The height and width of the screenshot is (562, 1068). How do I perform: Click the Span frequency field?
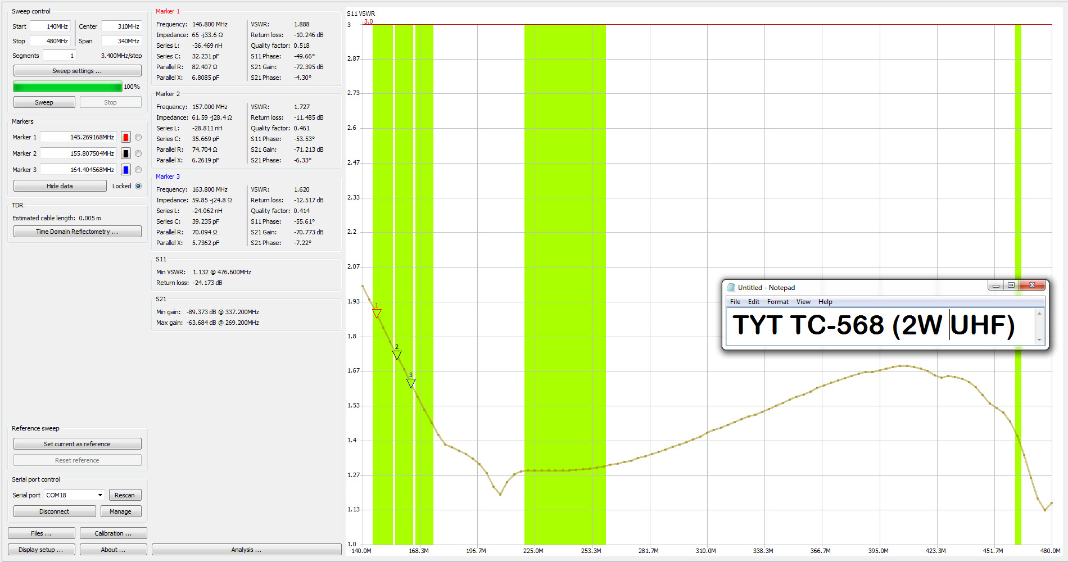click(x=121, y=41)
